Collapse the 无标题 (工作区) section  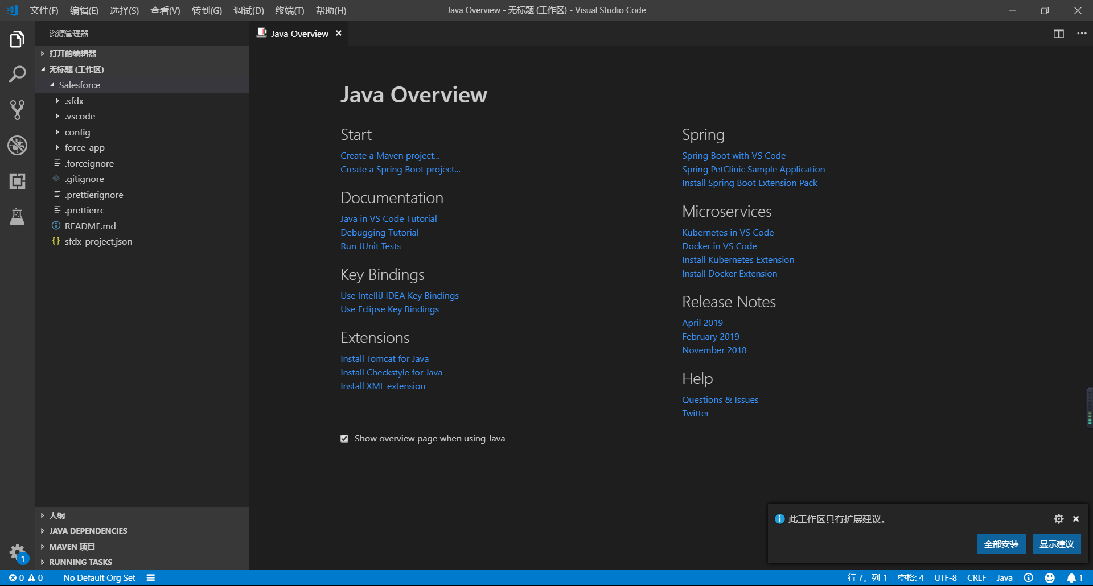(x=142, y=69)
